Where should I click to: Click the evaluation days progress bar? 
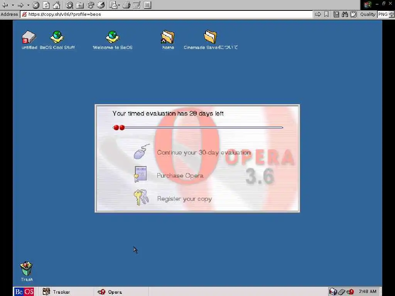pos(198,128)
